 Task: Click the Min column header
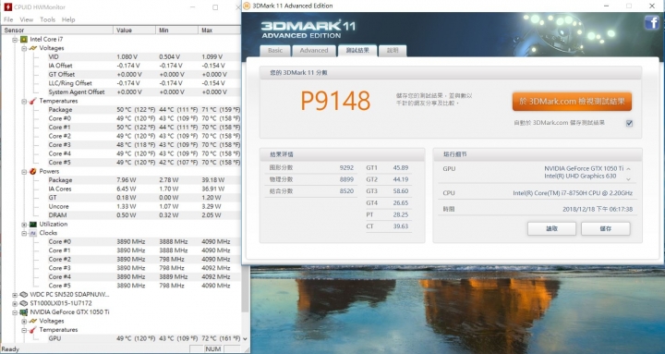click(x=176, y=31)
